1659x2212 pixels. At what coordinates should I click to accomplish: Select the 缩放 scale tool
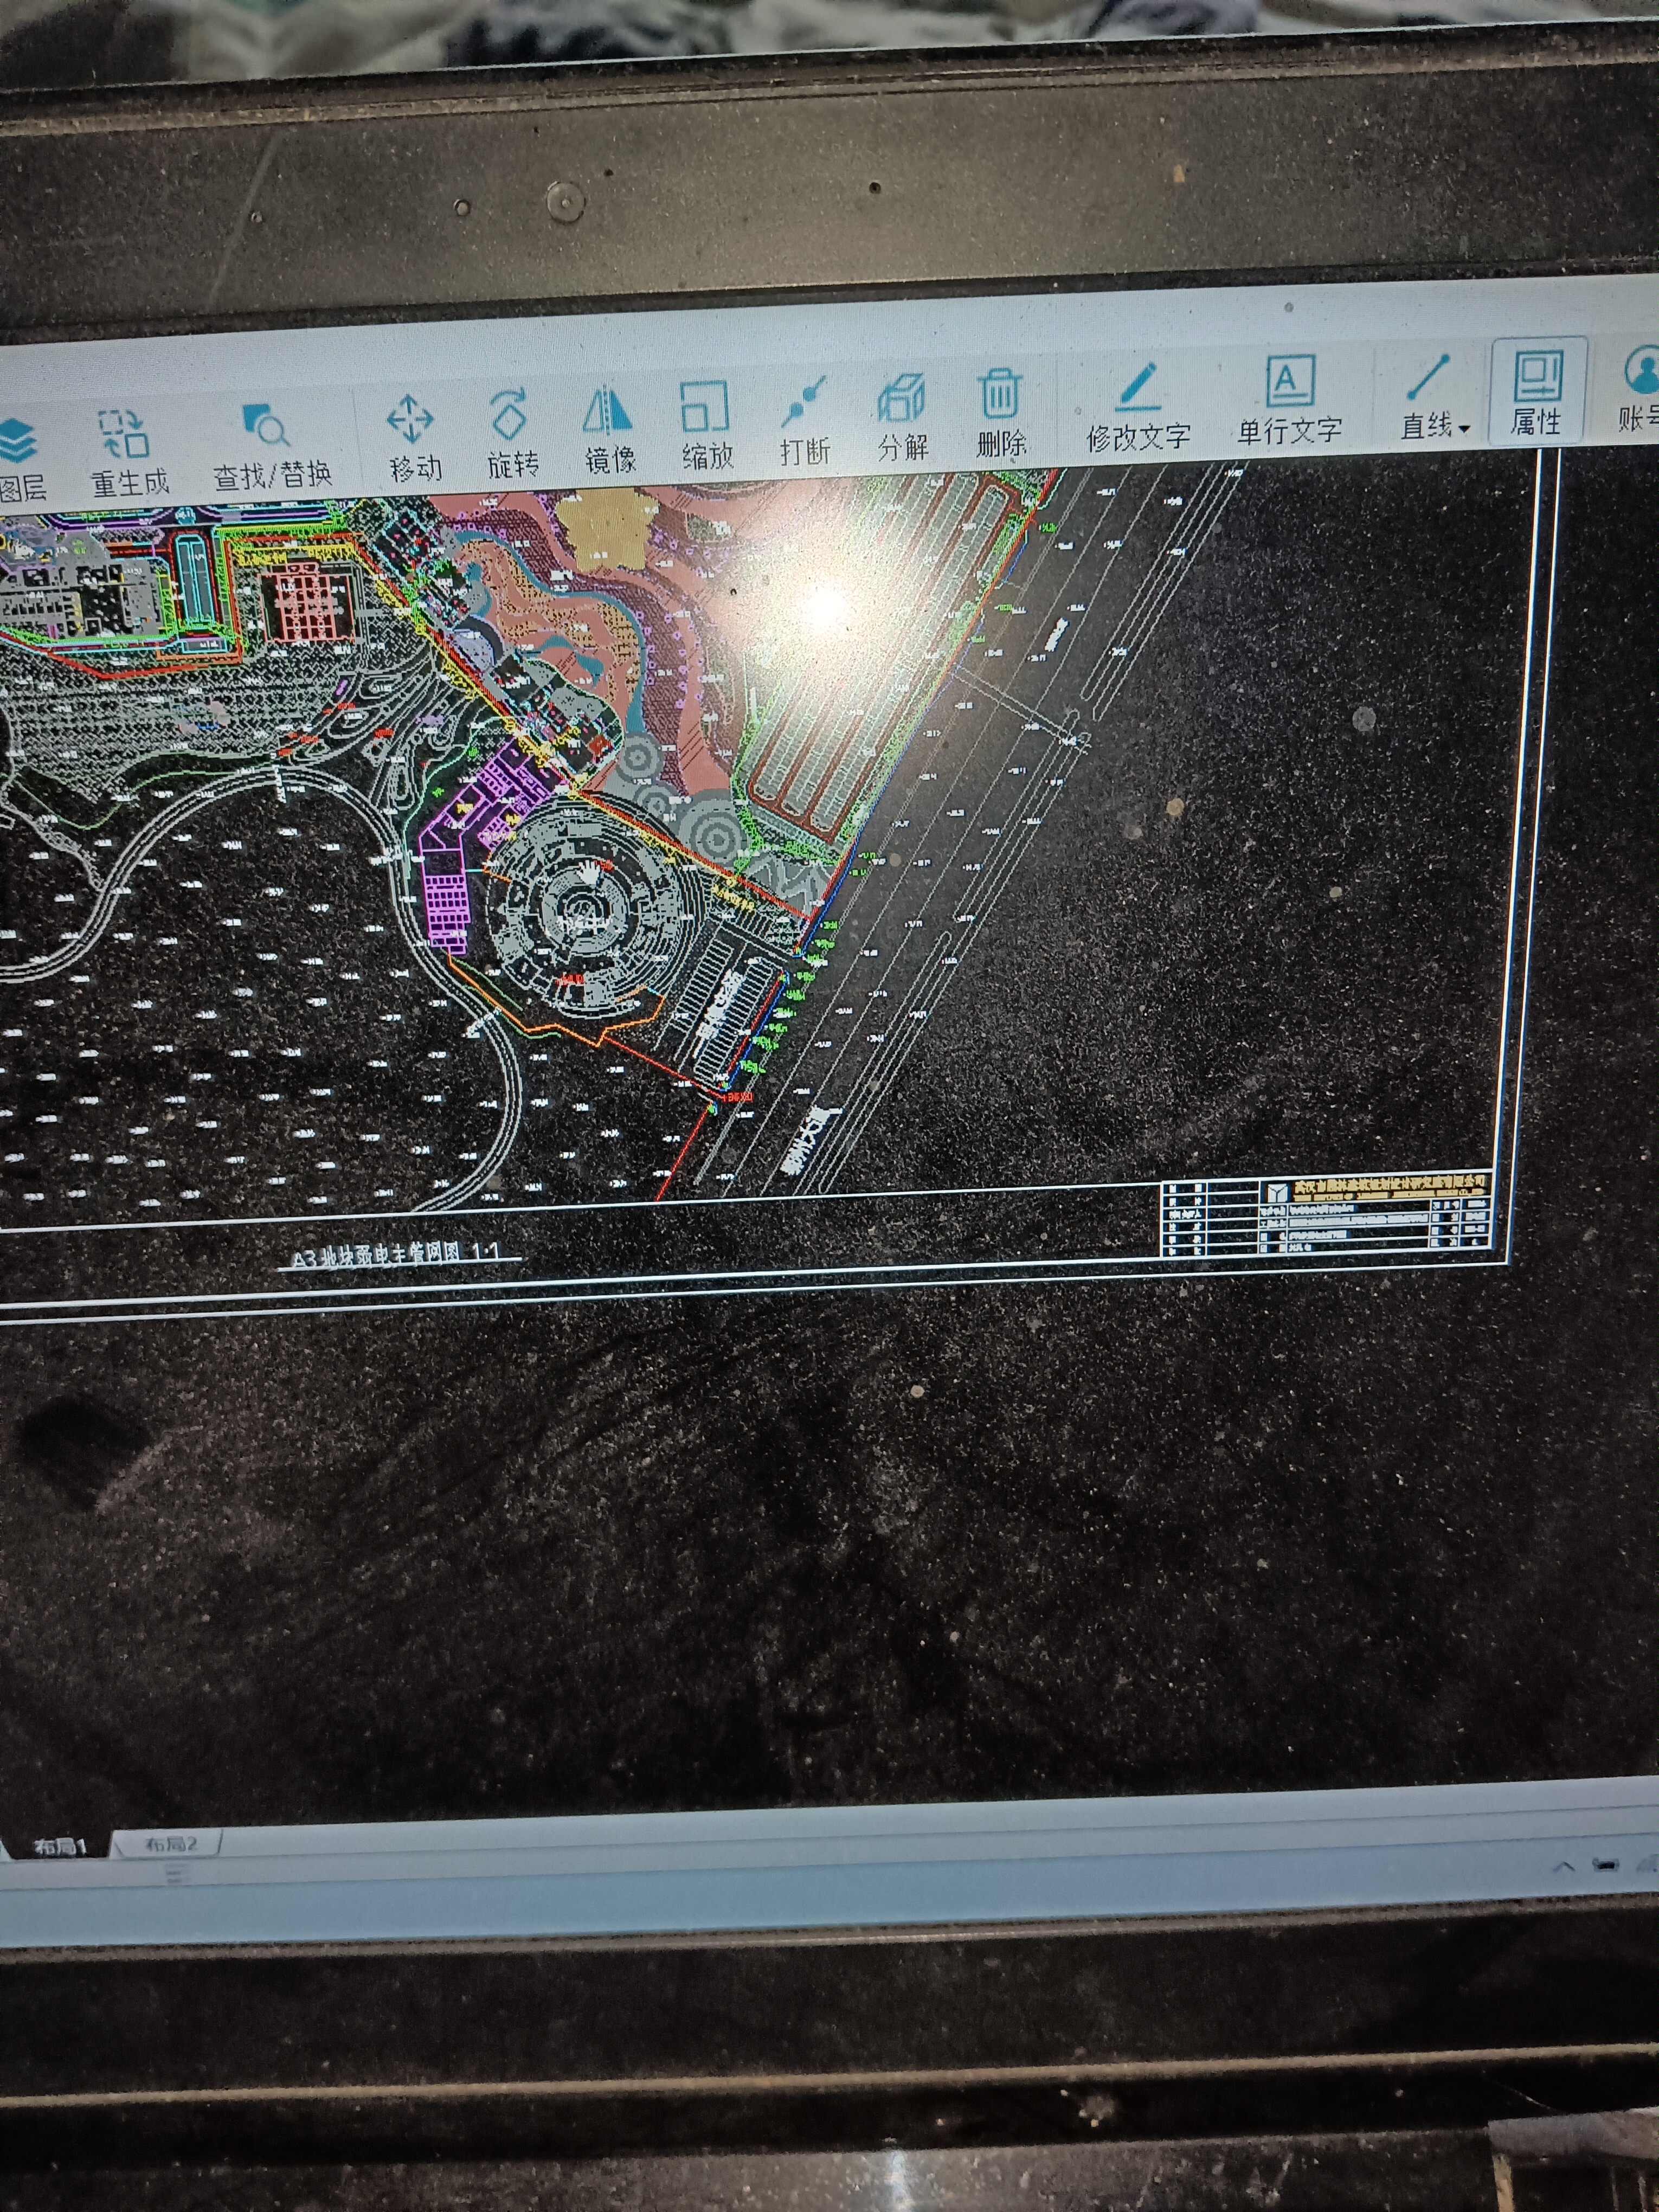point(706,425)
